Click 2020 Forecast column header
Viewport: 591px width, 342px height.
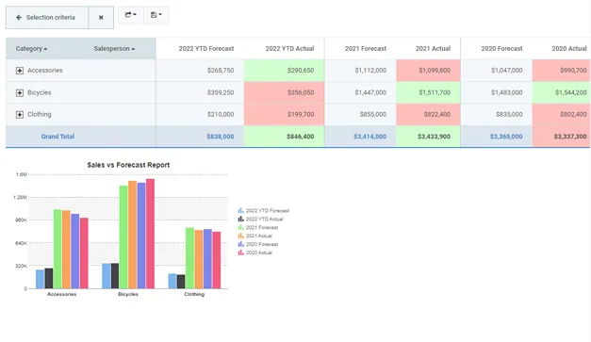501,49
